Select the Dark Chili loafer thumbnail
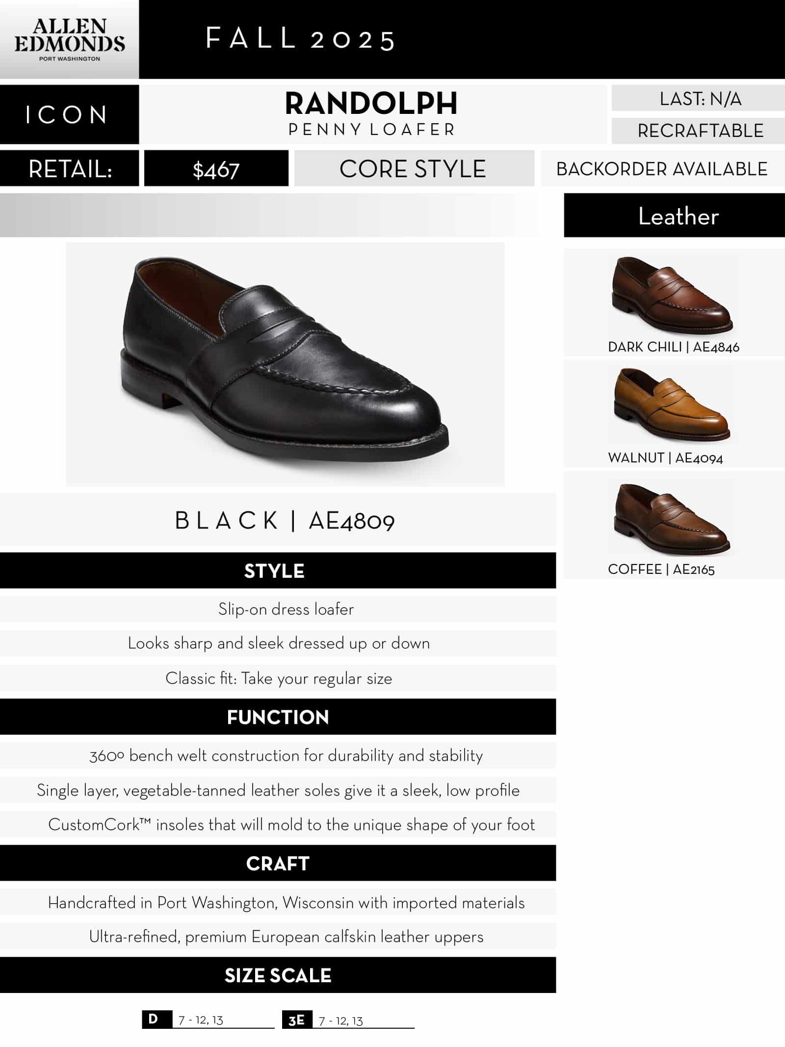This screenshot has height=1047, width=785. (x=672, y=295)
